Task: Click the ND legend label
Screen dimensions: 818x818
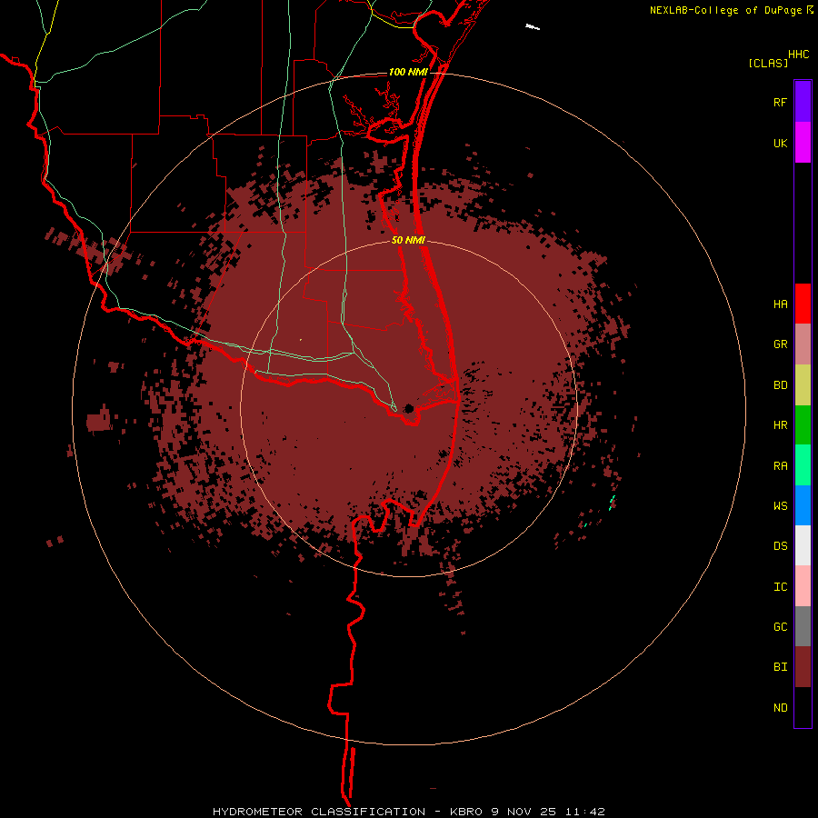Action: tap(780, 708)
